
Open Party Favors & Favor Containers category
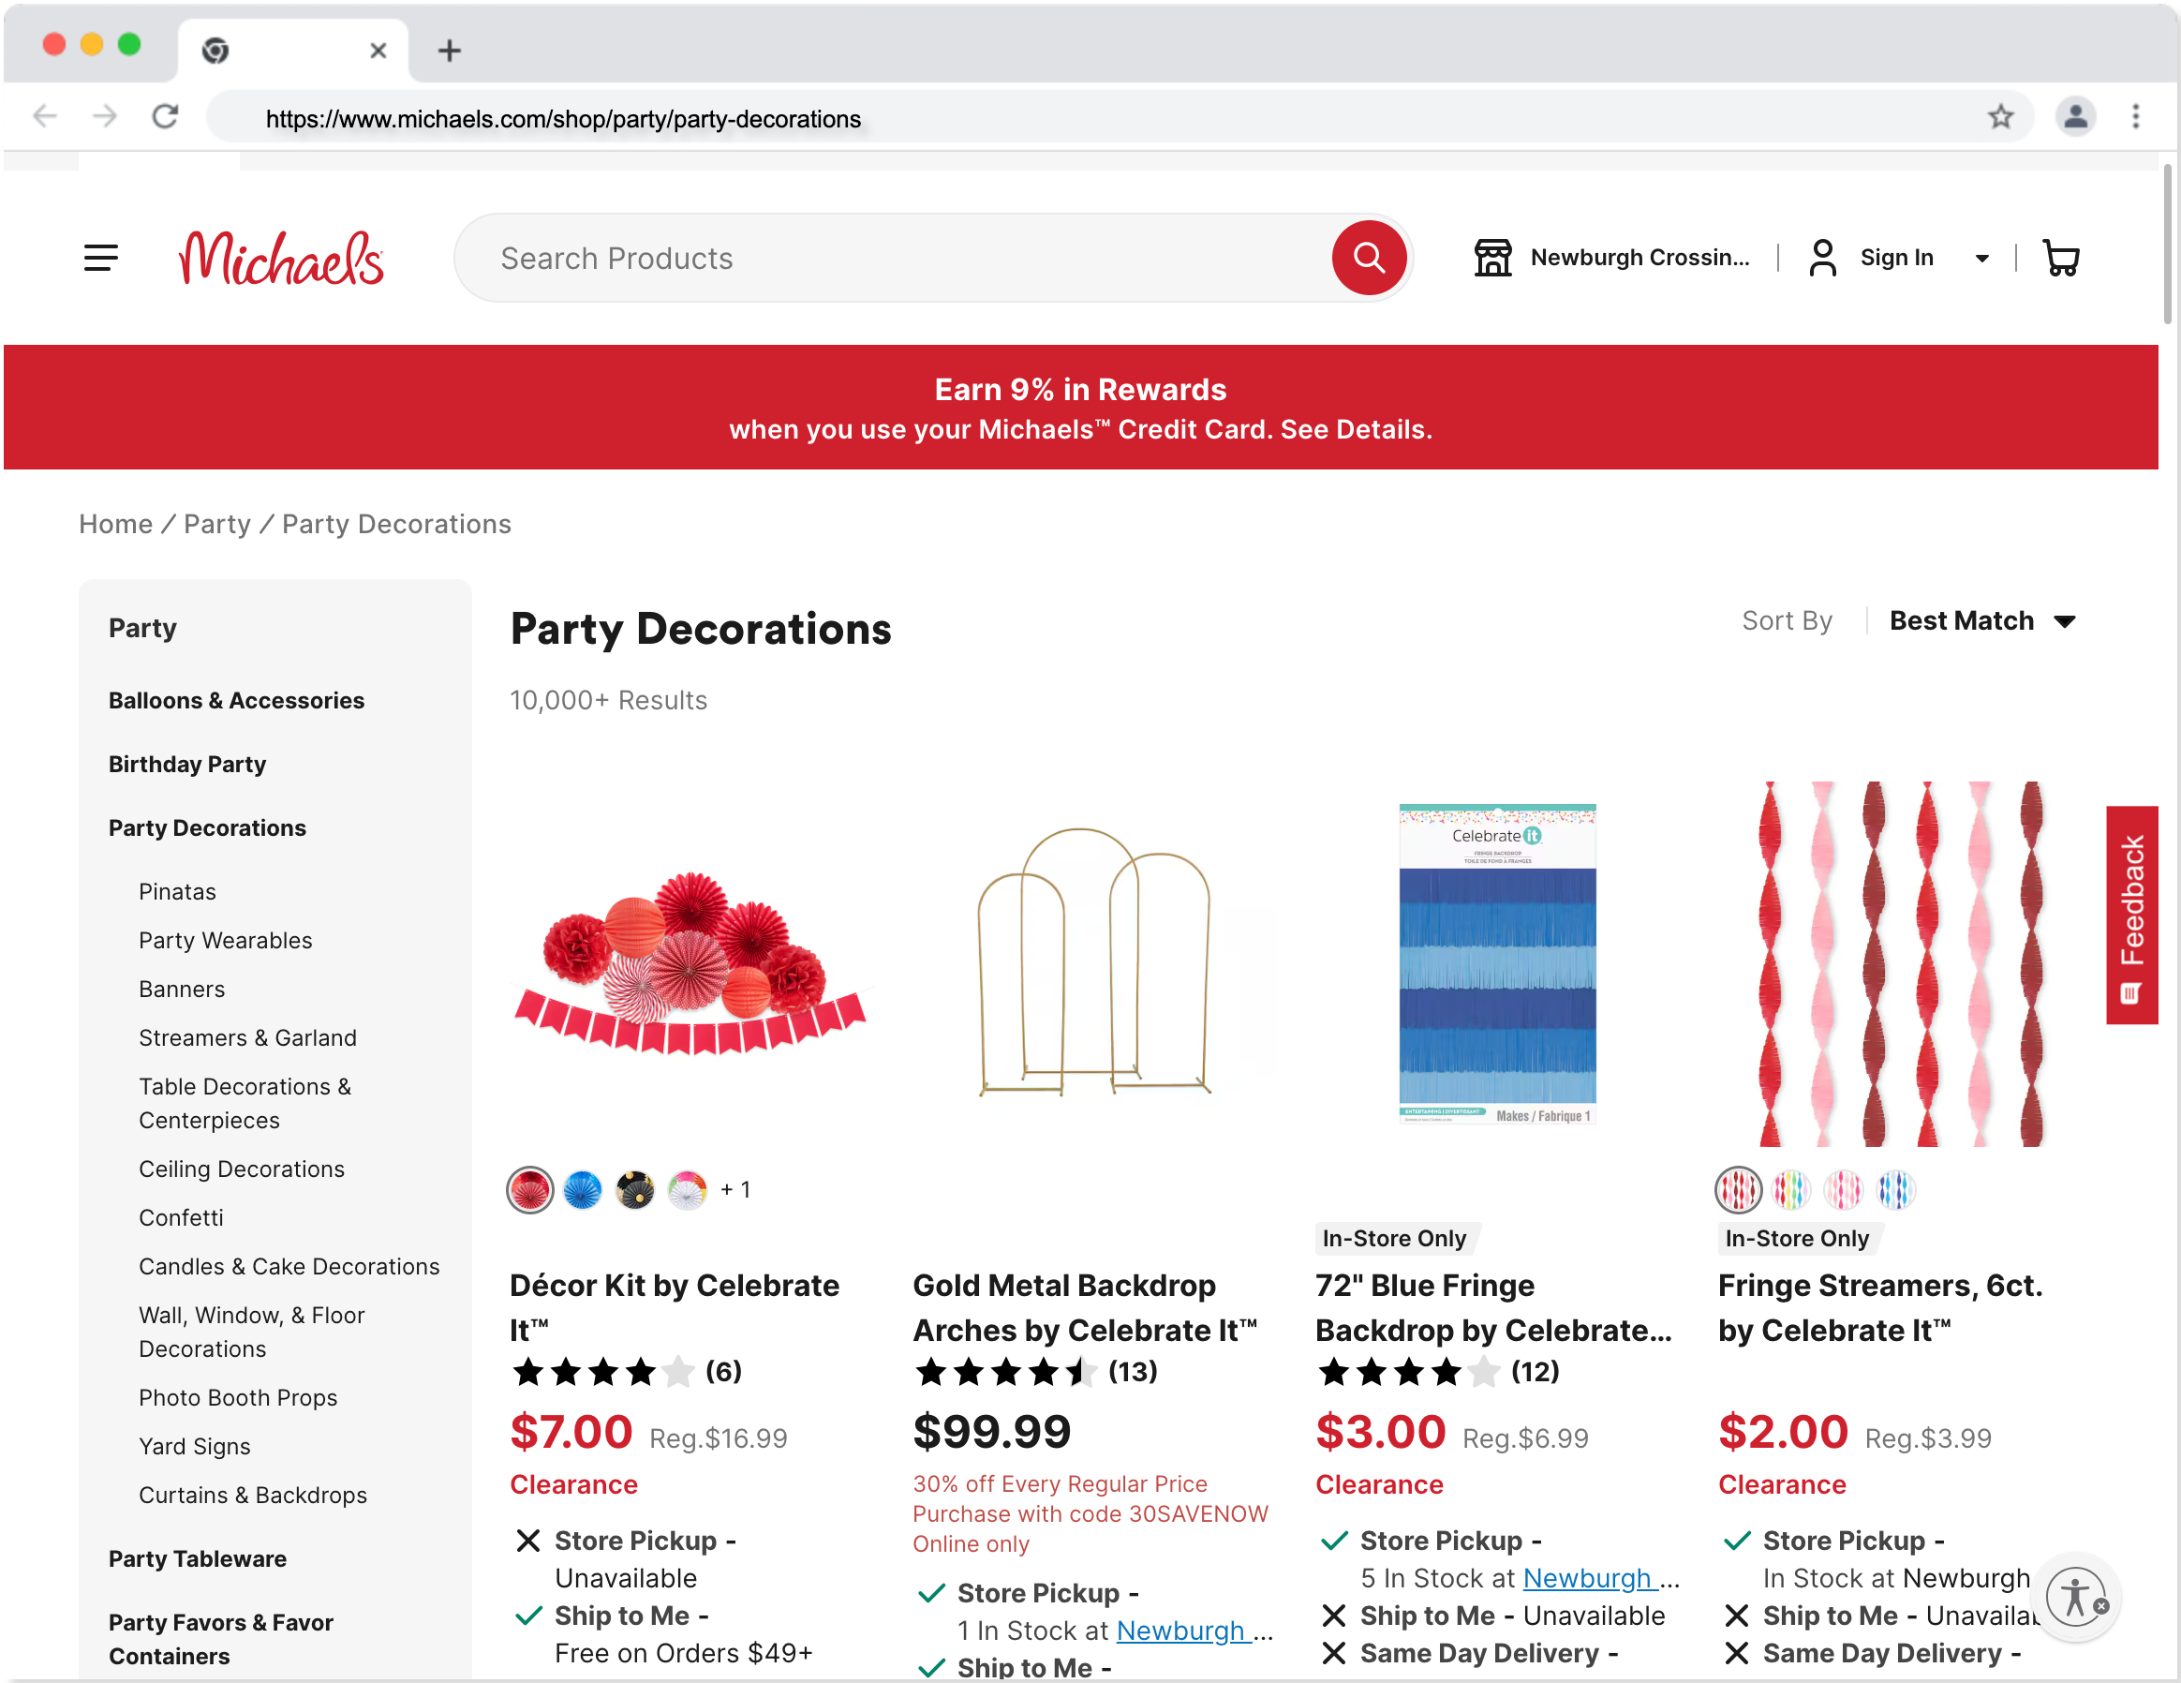[x=221, y=1638]
